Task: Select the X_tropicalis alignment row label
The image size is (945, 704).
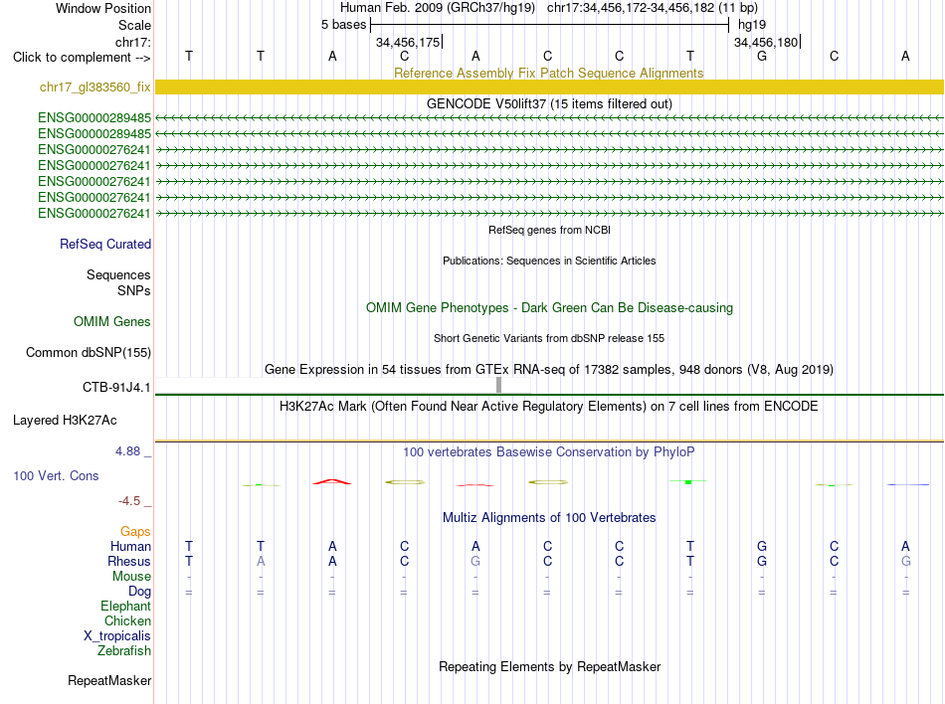Action: pos(117,636)
